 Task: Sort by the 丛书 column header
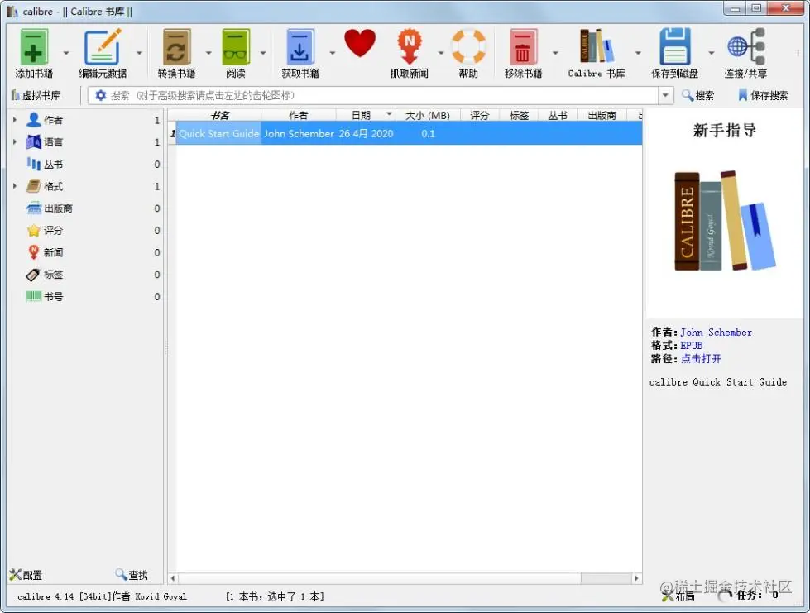(558, 115)
